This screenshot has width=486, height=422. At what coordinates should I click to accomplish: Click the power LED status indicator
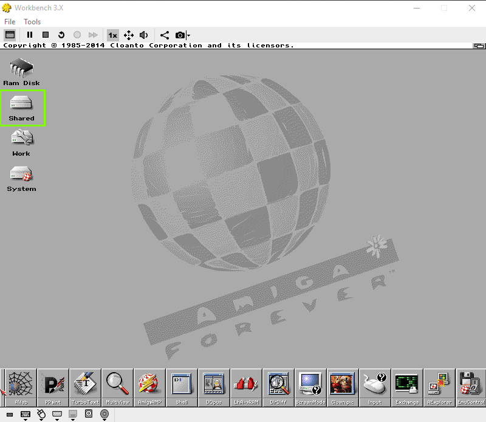(x=10, y=415)
